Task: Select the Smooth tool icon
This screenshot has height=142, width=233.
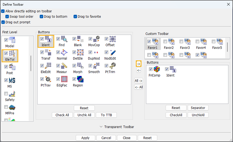Action: tap(96, 66)
